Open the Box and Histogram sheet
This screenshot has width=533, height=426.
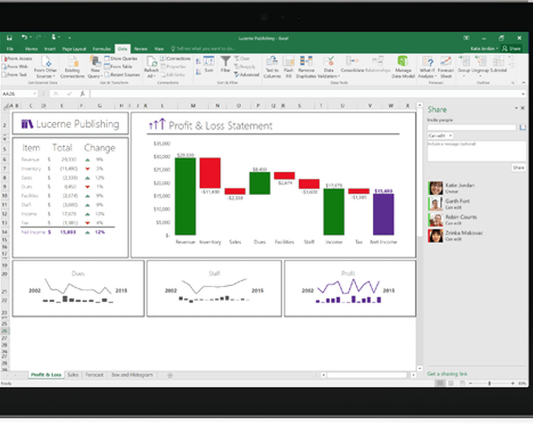(x=132, y=375)
